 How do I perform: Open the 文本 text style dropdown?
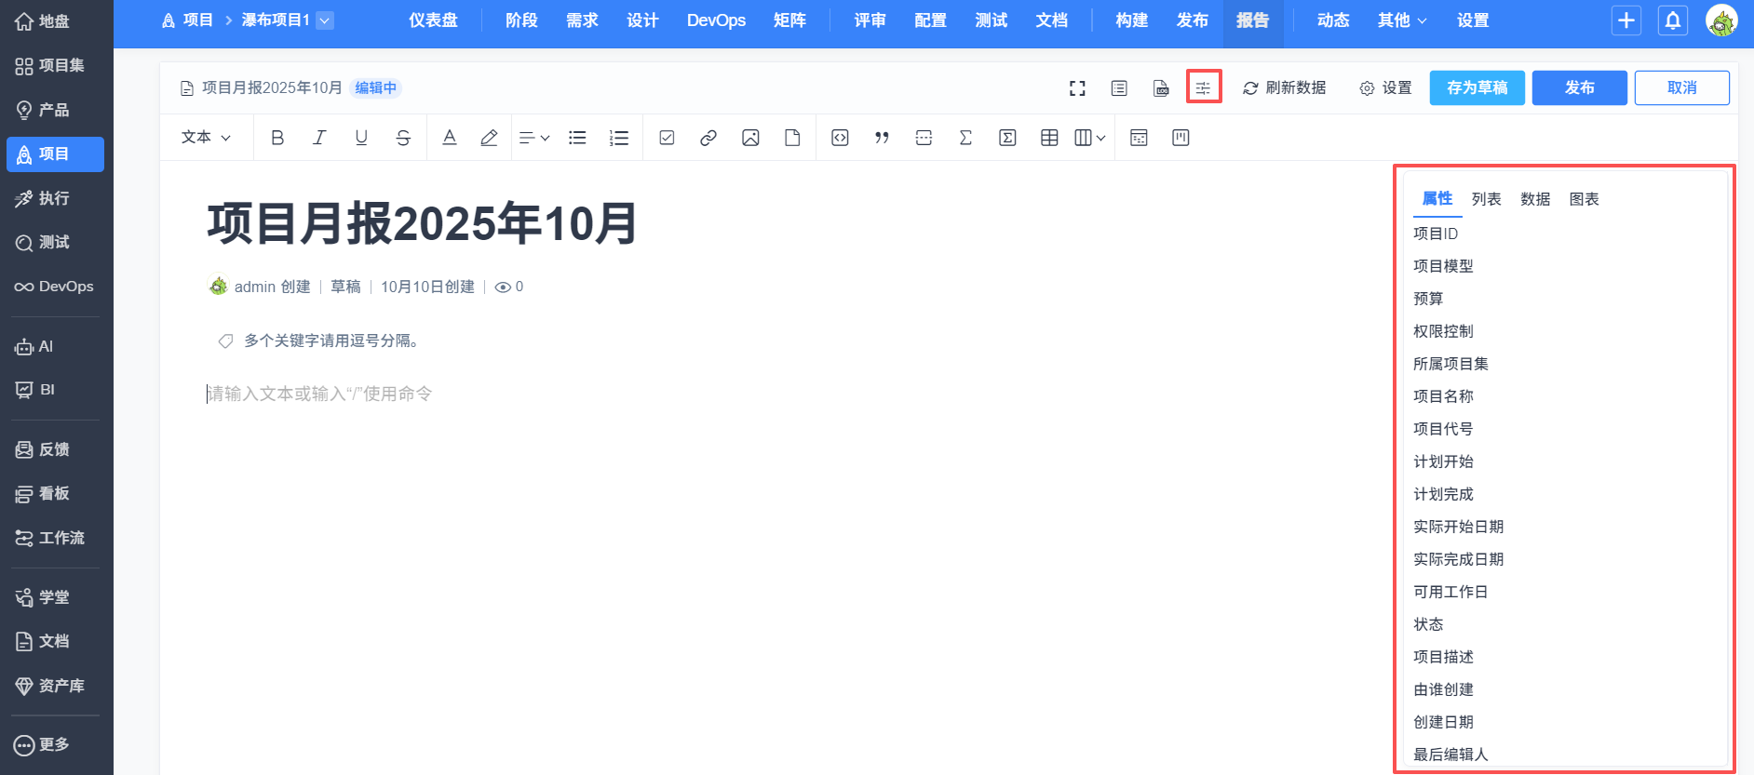(206, 138)
